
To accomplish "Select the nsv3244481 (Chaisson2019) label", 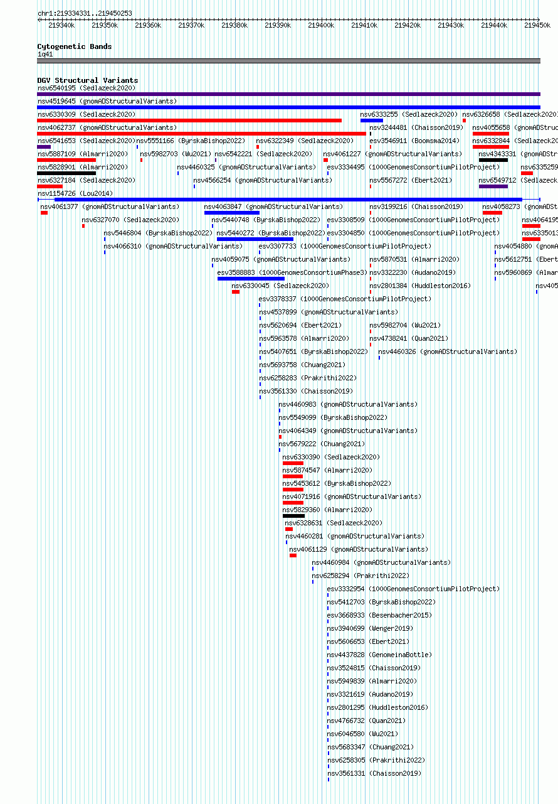I will 416,127.
